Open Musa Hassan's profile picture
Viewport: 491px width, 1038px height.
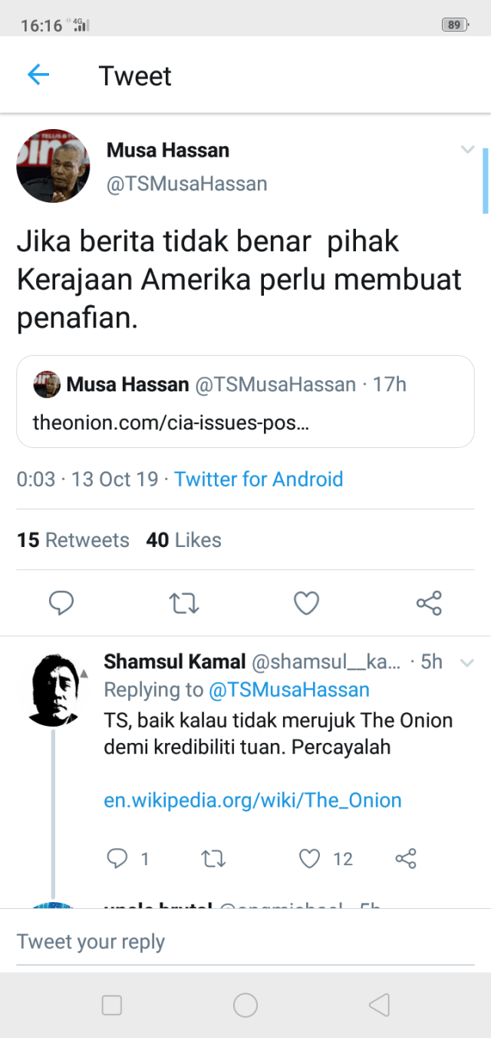[x=53, y=166]
